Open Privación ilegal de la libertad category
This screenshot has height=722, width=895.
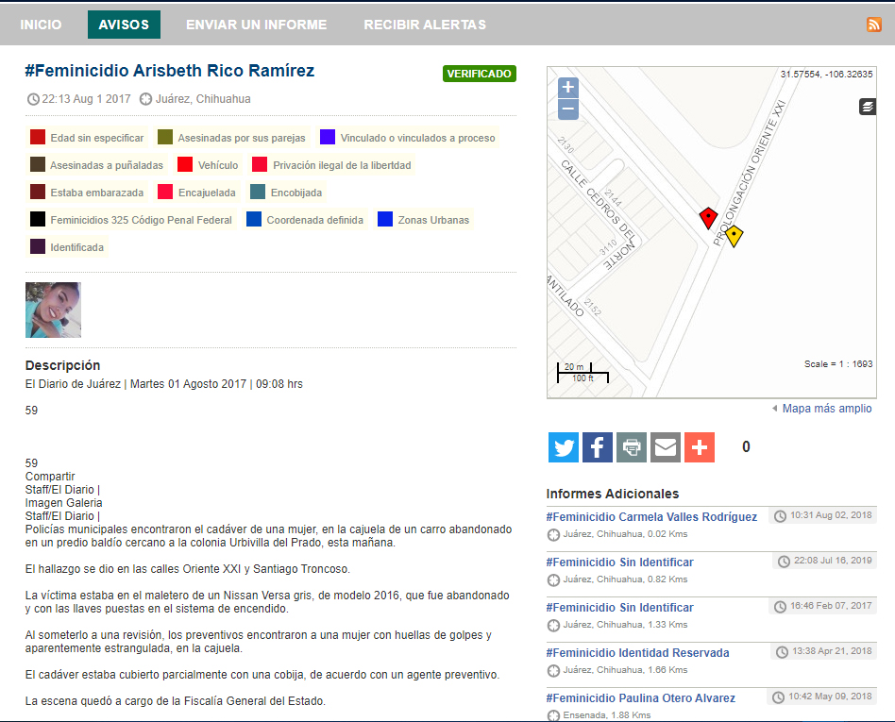(331, 165)
